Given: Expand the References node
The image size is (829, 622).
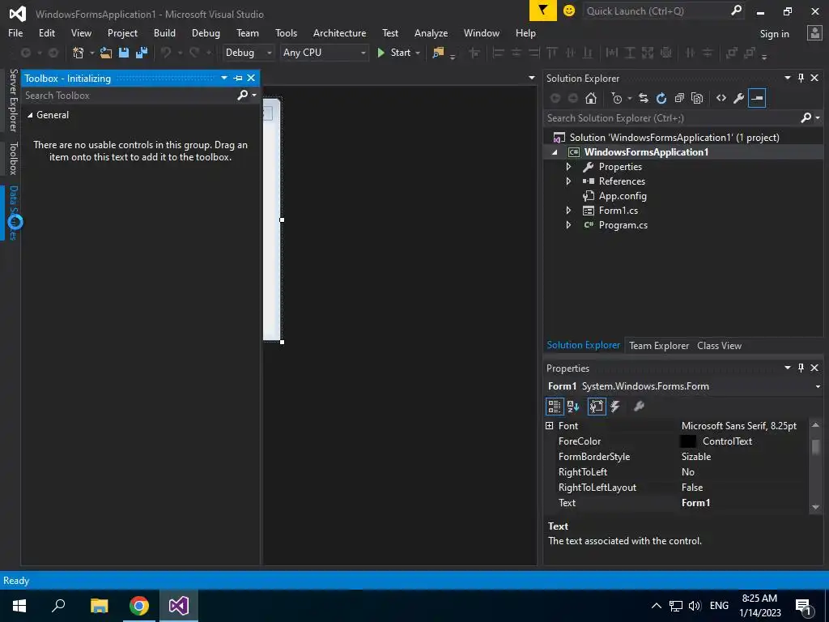Looking at the screenshot, I should [569, 181].
